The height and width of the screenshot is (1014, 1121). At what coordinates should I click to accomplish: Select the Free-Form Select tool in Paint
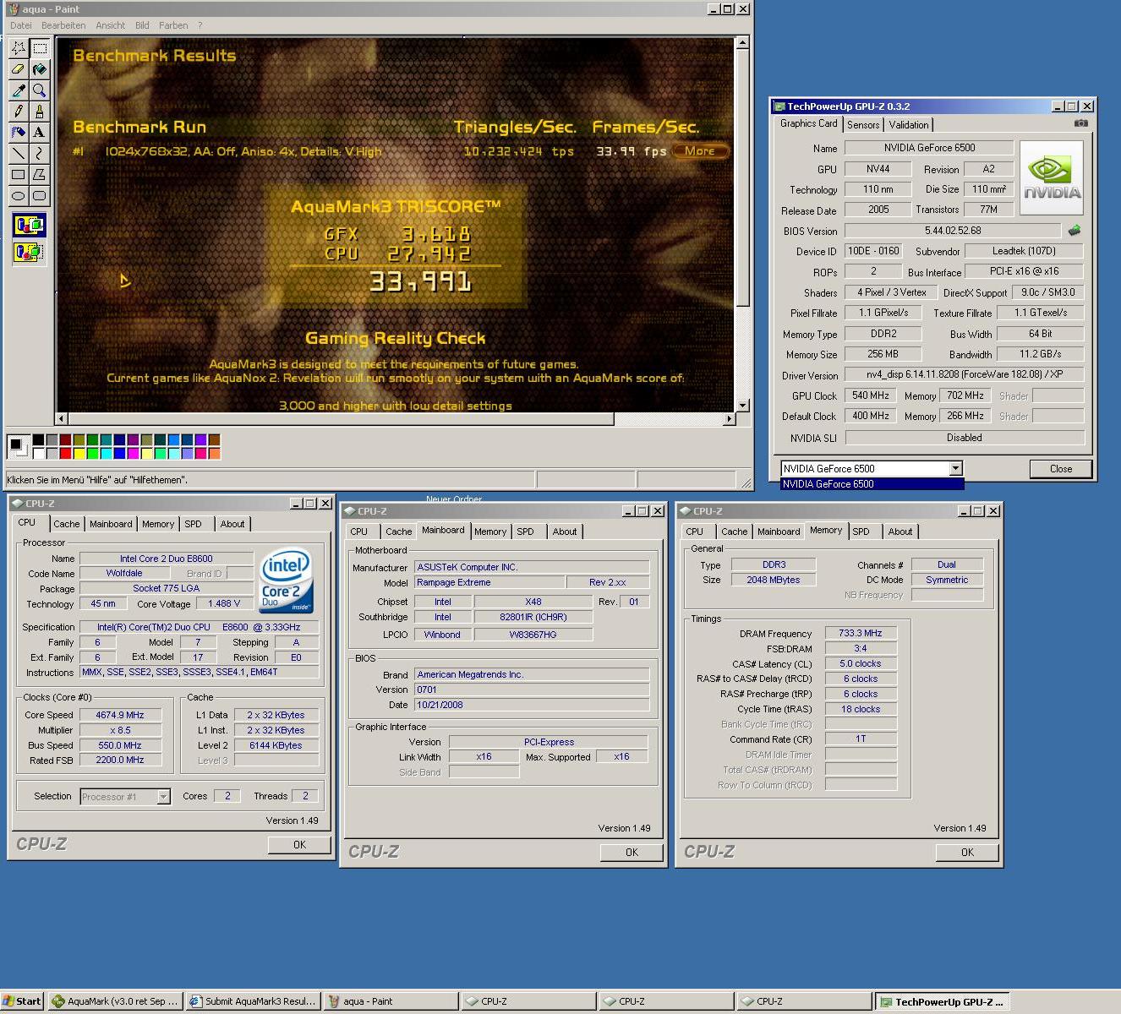point(19,48)
